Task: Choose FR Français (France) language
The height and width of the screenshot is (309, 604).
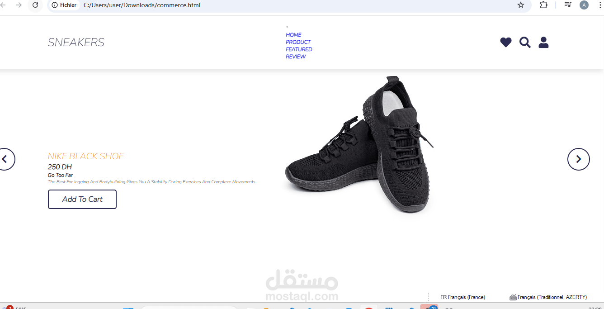Action: [x=462, y=297]
